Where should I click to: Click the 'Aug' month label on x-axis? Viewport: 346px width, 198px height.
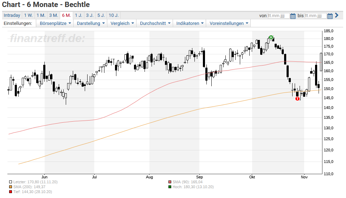coord(149,177)
